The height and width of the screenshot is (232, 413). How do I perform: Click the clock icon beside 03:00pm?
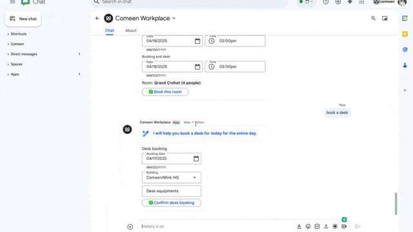212,67
